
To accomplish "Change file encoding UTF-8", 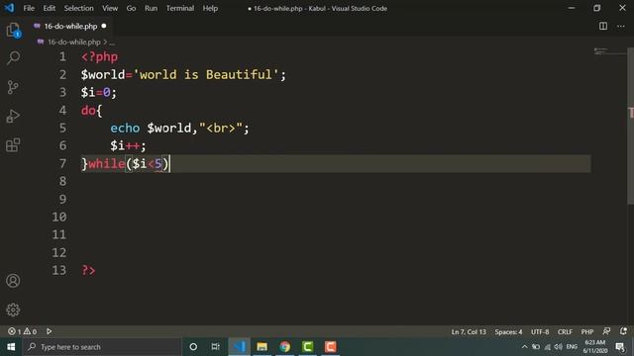I will click(540, 332).
